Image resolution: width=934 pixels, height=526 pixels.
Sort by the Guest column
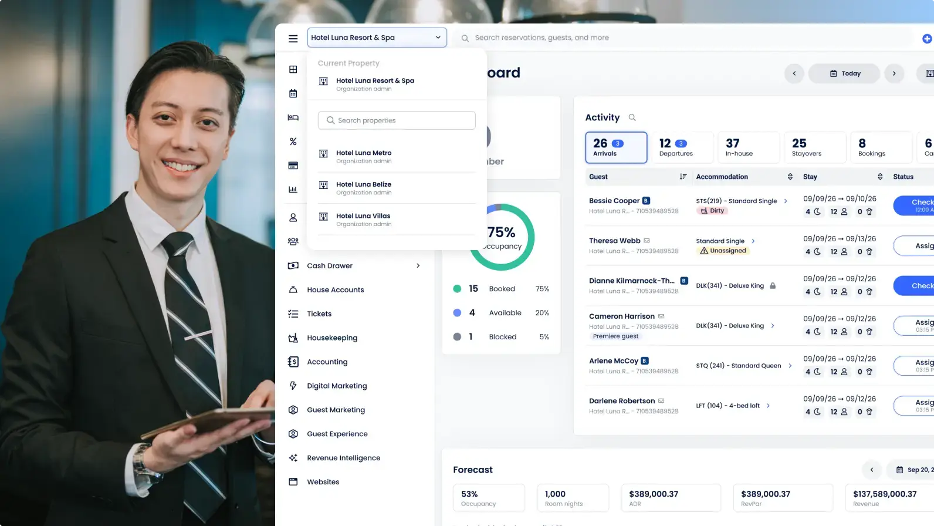[683, 177]
